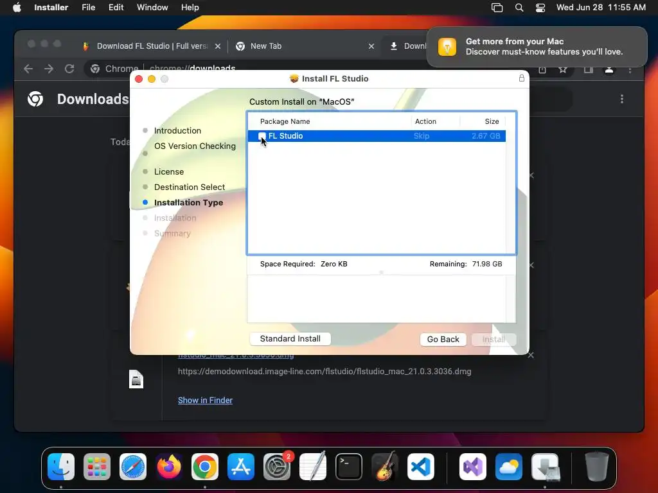The width and height of the screenshot is (658, 493).
Task: Open TextEdit from the Dock
Action: (313, 467)
